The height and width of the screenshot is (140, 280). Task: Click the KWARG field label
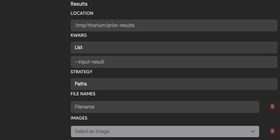79,35
